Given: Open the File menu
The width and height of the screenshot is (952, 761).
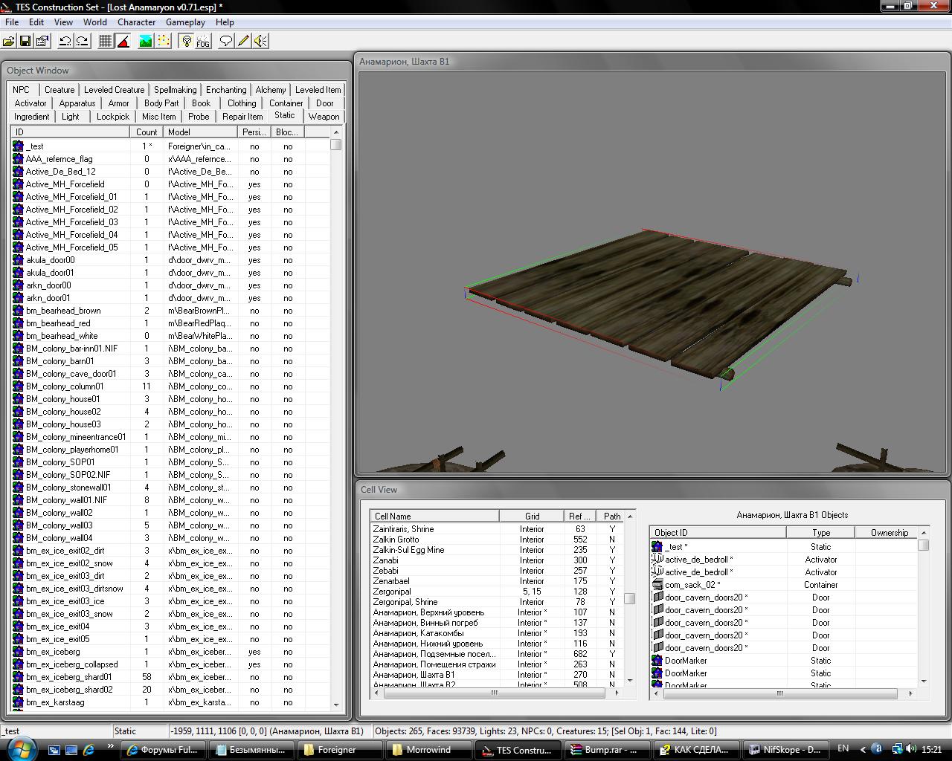Looking at the screenshot, I should pyautogui.click(x=12, y=22).
